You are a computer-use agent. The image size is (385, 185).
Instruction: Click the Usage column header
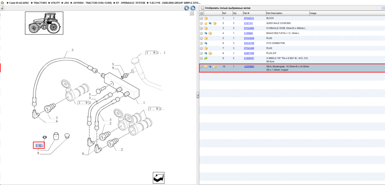347,13
